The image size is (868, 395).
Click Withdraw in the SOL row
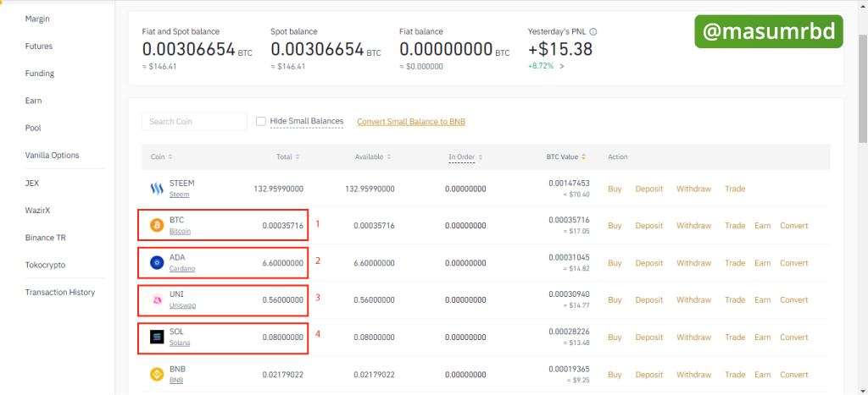[x=693, y=337]
